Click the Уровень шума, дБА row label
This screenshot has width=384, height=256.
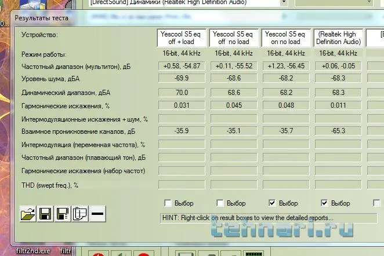[x=50, y=79]
